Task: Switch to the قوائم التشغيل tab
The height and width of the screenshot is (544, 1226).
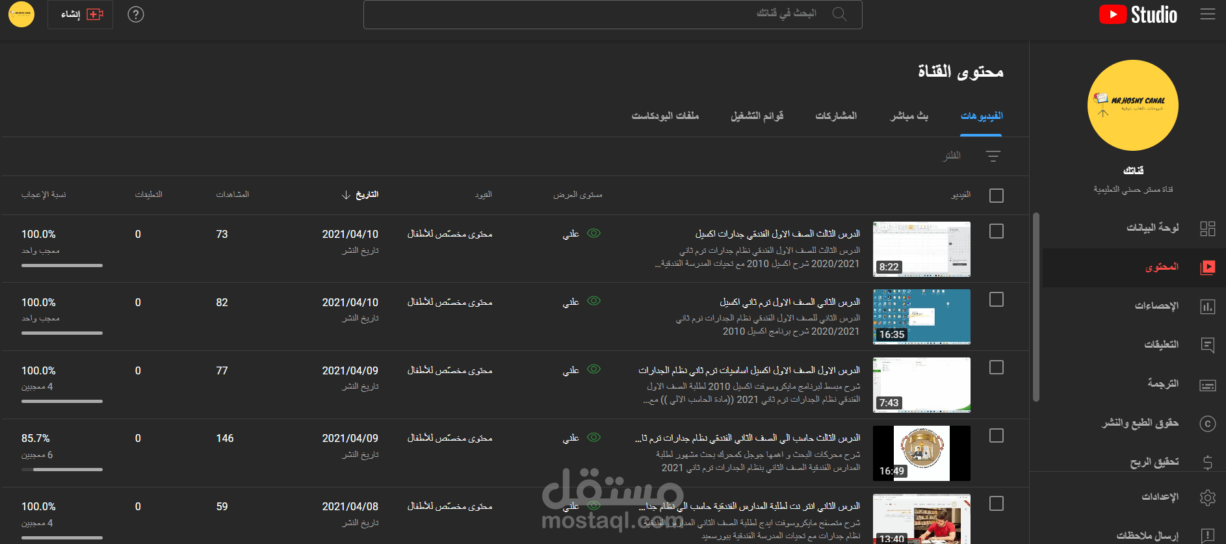Action: pos(757,116)
